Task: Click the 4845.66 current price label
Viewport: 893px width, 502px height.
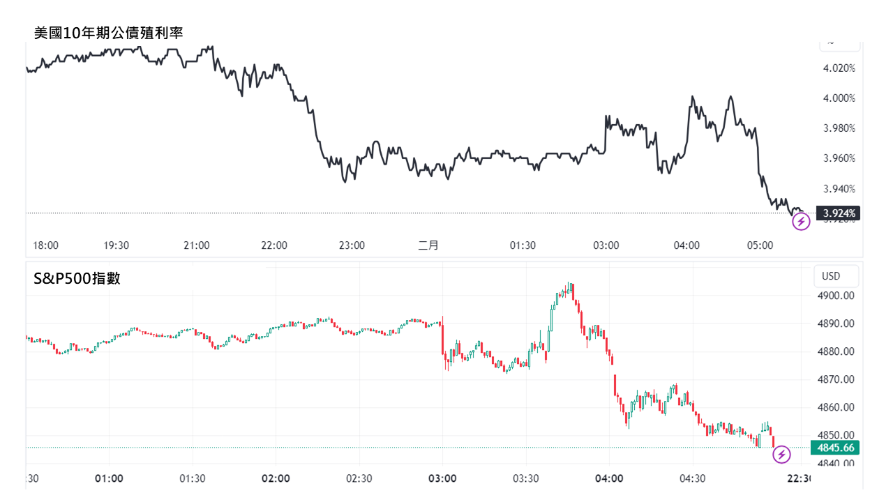Action: [835, 448]
